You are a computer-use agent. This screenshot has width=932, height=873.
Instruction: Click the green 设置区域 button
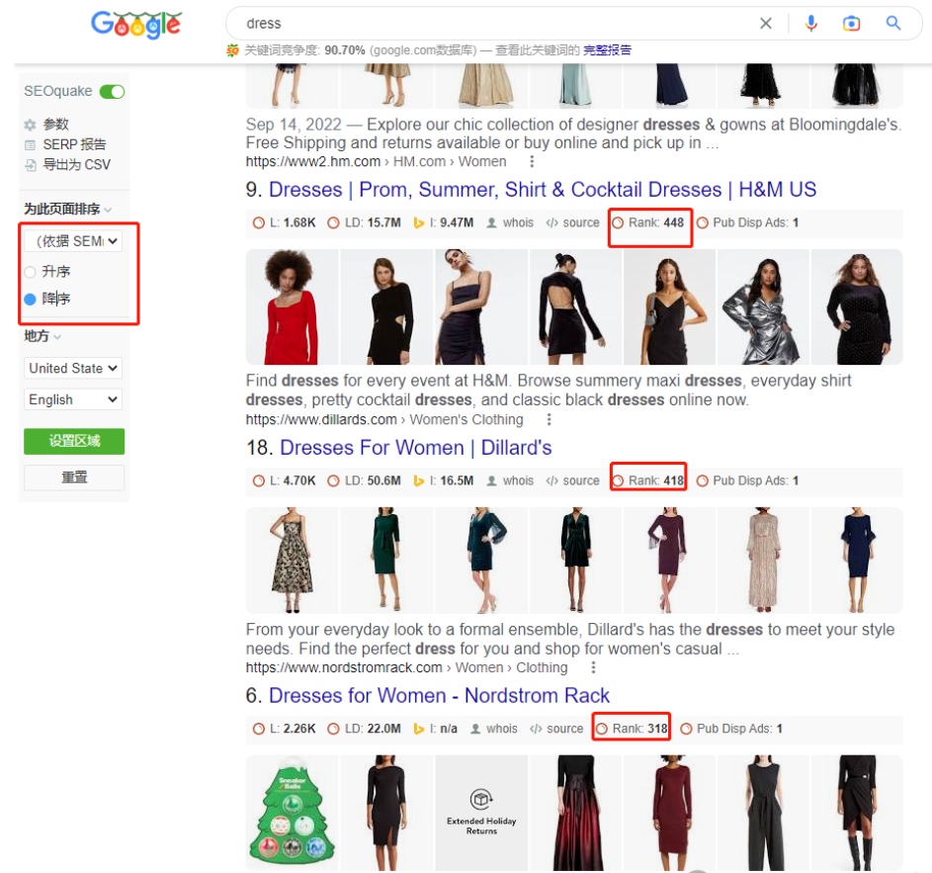click(x=74, y=441)
